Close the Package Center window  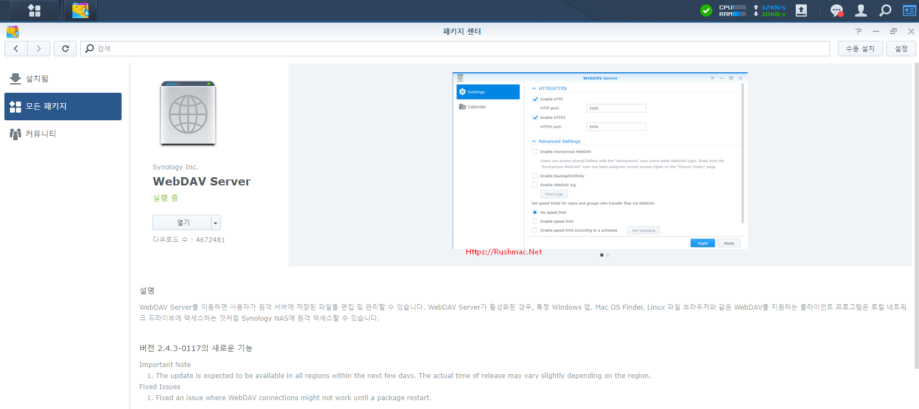pos(911,31)
